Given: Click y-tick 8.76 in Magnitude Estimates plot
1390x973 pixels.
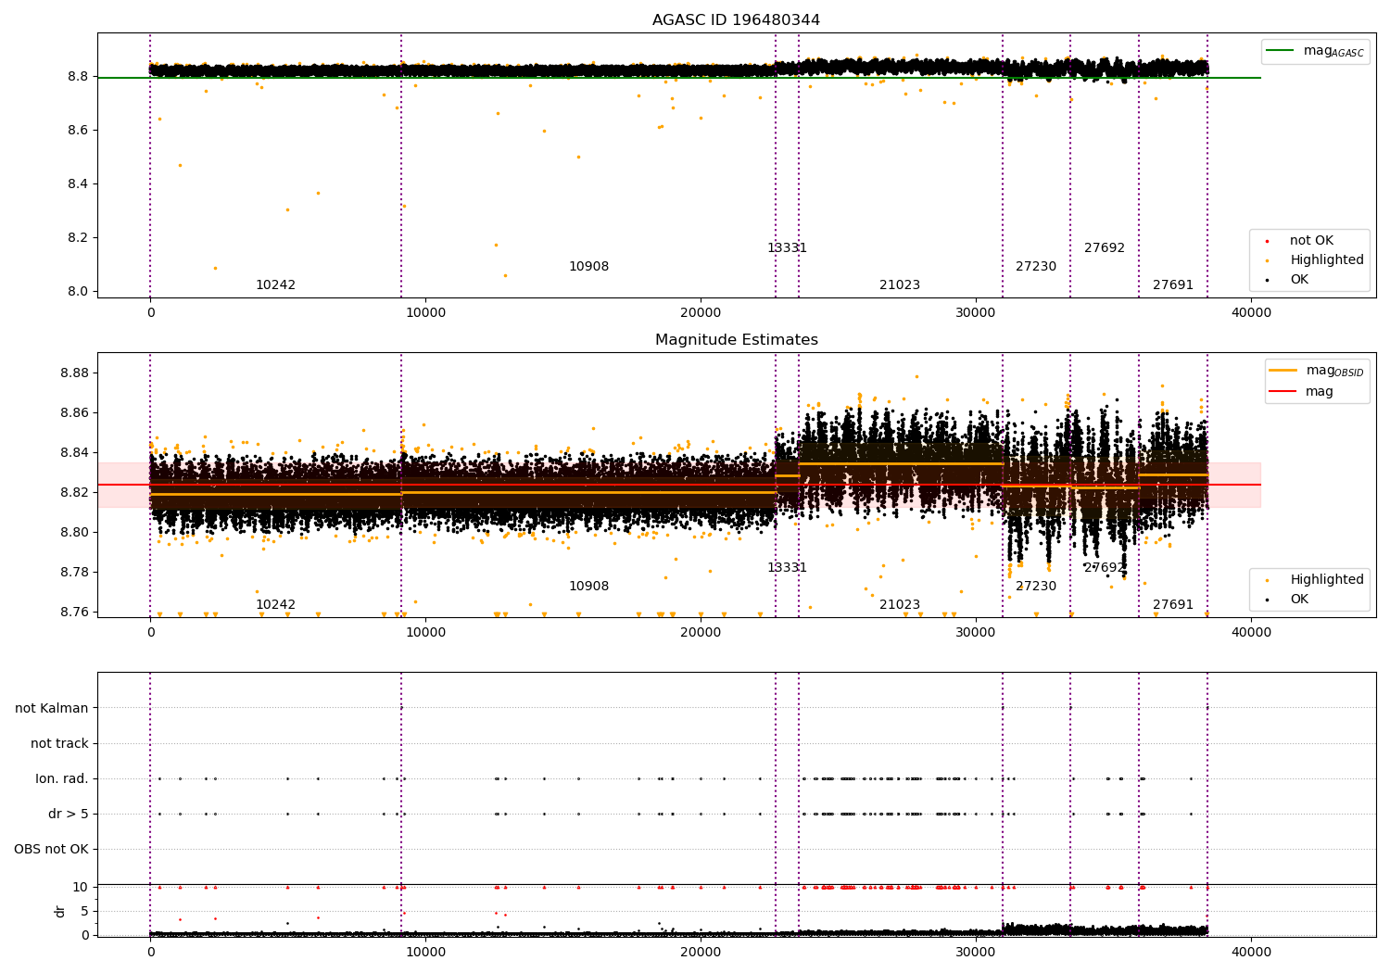Looking at the screenshot, I should [x=73, y=612].
